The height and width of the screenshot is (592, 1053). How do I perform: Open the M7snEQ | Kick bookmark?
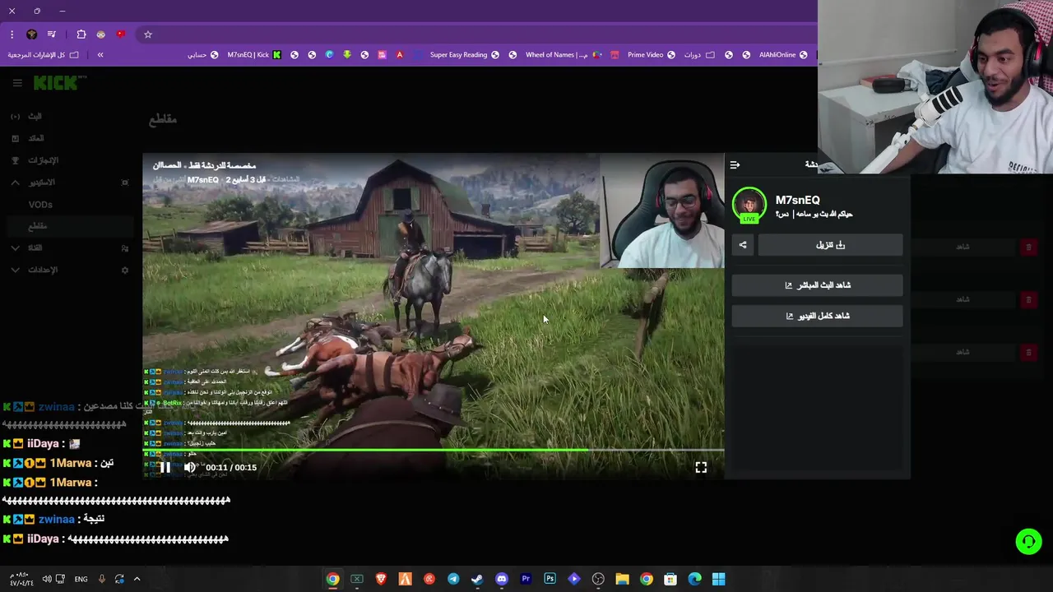click(x=253, y=54)
